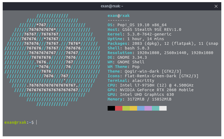The image size is (224, 139).
Task: Click the Terminal value 'alacritty'
Action: coord(143,81)
